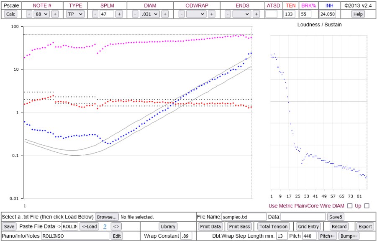Click the Record button
Screen dimensions: 377x241
[x=339, y=227]
